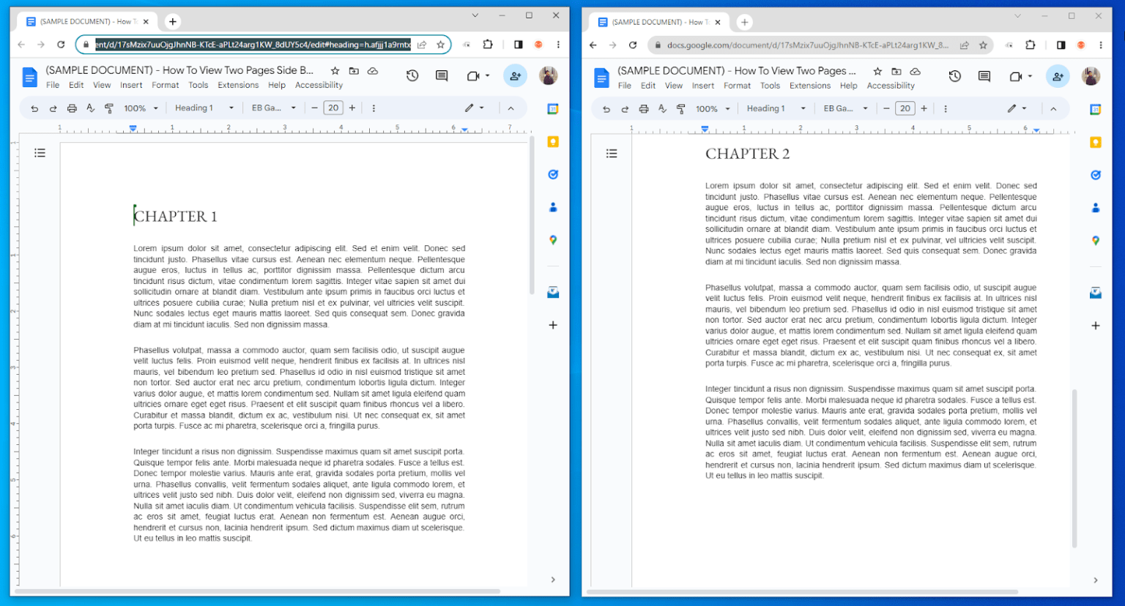
Task: Open font dropdown in right window
Action: pos(846,109)
